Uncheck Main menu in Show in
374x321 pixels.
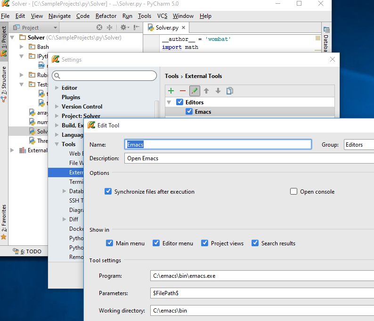coord(109,243)
